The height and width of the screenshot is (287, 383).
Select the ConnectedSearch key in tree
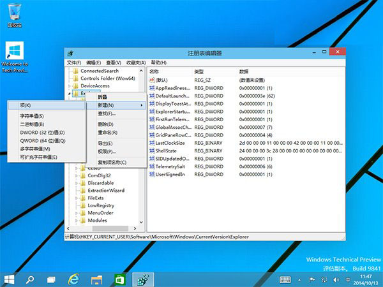pyautogui.click(x=99, y=71)
